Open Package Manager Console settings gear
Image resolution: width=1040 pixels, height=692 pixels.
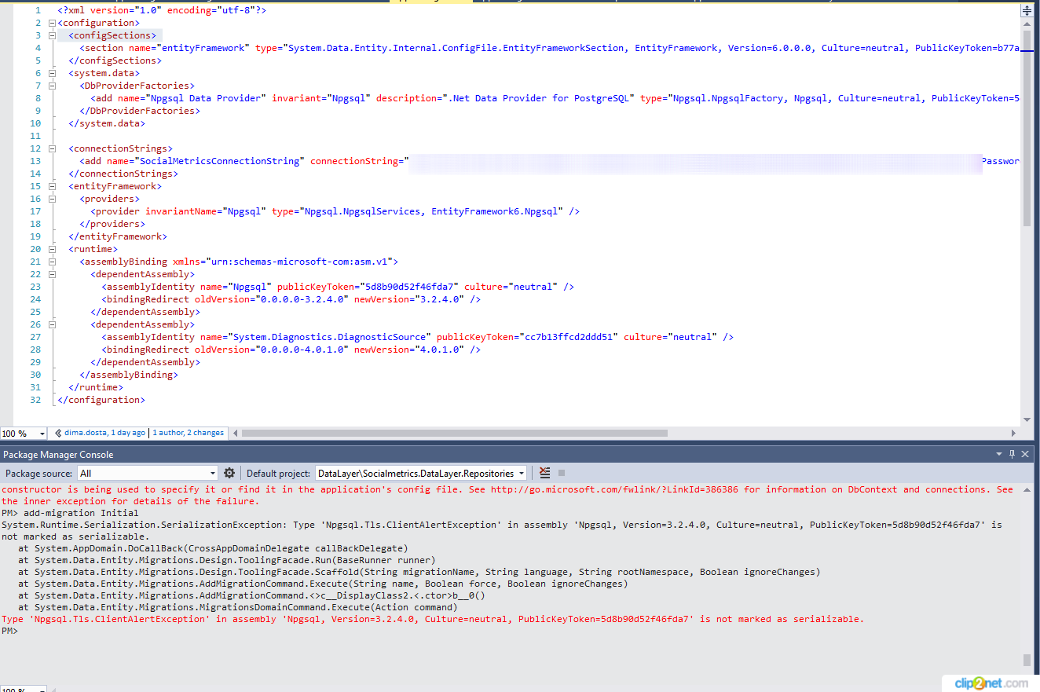[x=229, y=473]
